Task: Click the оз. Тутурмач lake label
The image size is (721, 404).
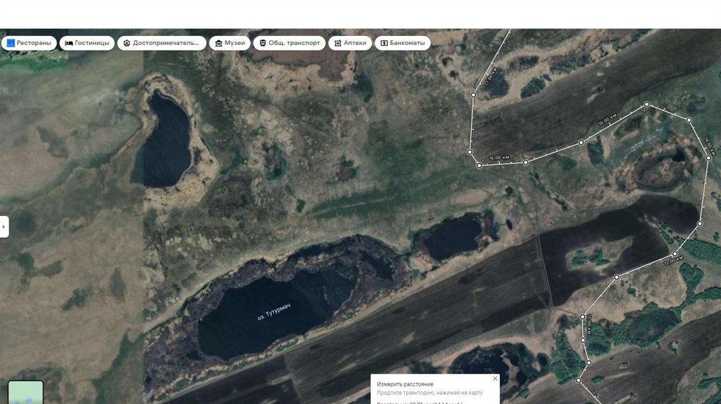Action: (x=274, y=311)
